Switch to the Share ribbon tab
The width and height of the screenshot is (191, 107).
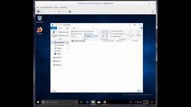[x=67, y=28]
